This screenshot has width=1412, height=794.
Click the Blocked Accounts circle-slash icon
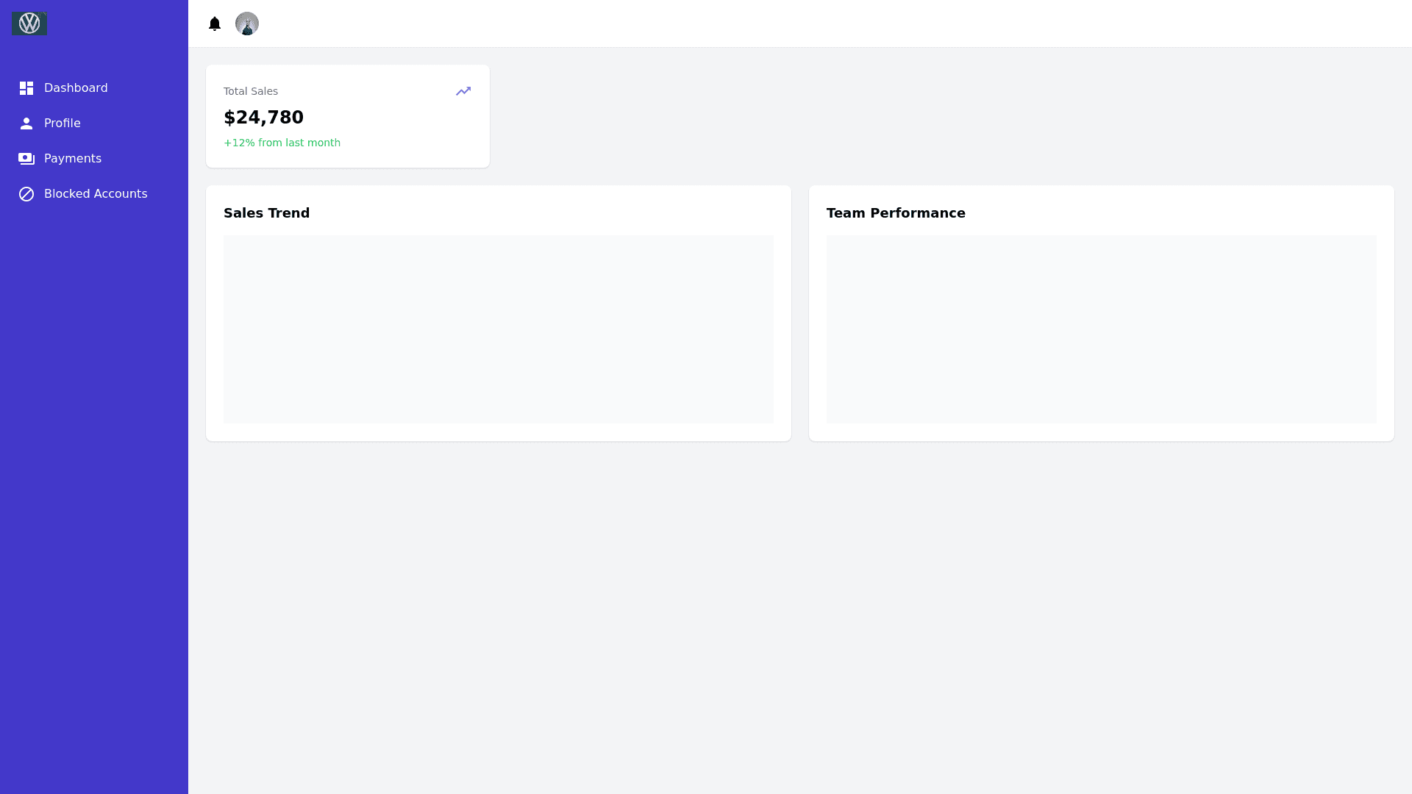[26, 194]
